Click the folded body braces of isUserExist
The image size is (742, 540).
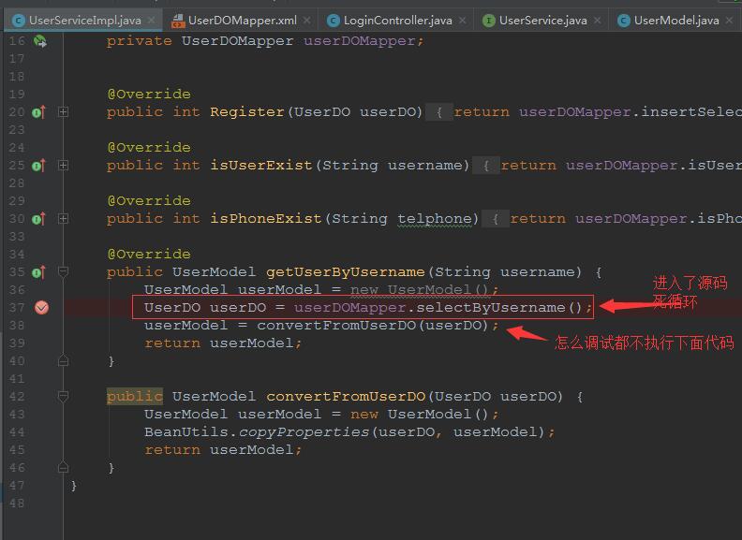[486, 166]
